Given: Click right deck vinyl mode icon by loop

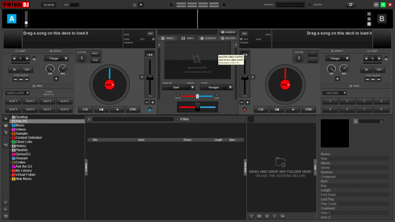Looking at the screenshot, I should coord(386,59).
